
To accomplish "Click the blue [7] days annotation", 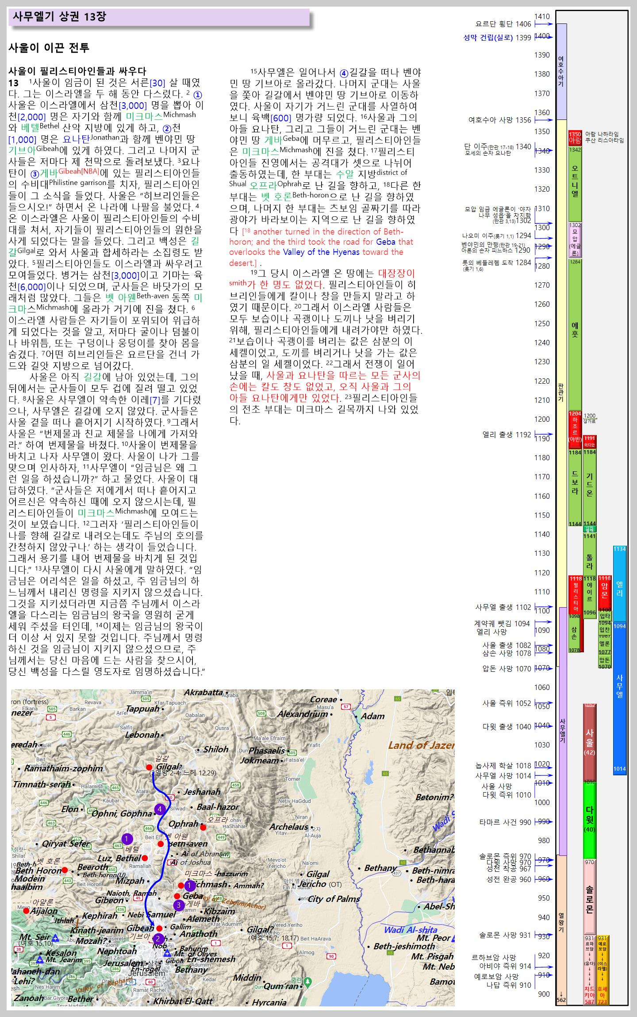I will (x=155, y=401).
